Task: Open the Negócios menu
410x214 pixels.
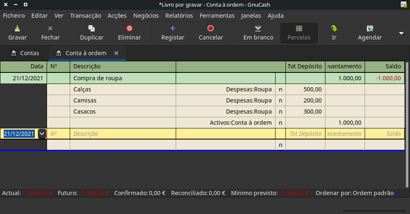Action: point(146,16)
